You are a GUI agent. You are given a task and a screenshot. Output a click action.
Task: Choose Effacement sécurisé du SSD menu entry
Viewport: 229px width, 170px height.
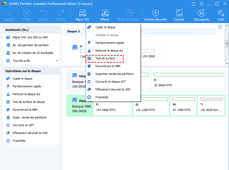113,89
